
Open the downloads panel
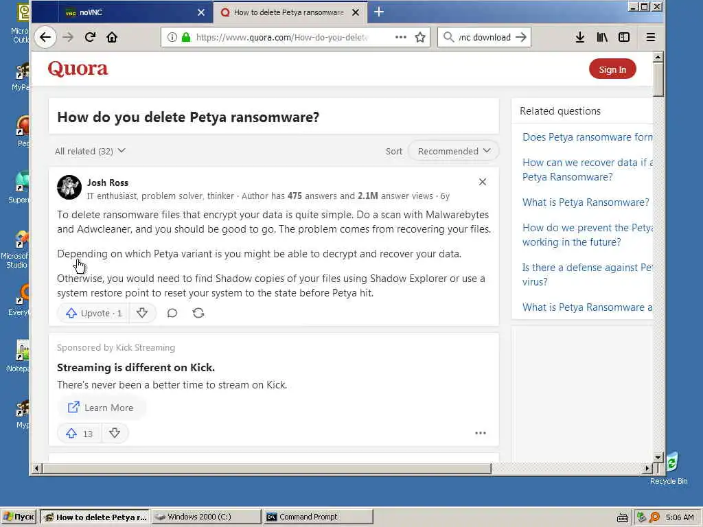tap(579, 37)
